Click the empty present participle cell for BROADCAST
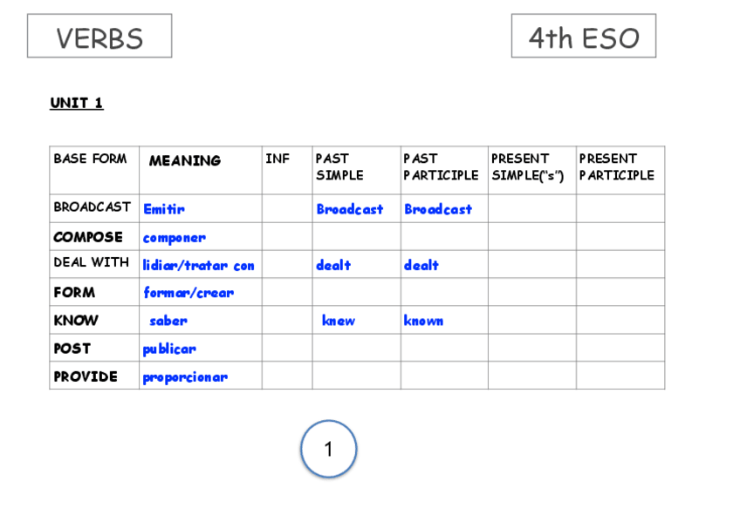The height and width of the screenshot is (522, 740). click(620, 208)
